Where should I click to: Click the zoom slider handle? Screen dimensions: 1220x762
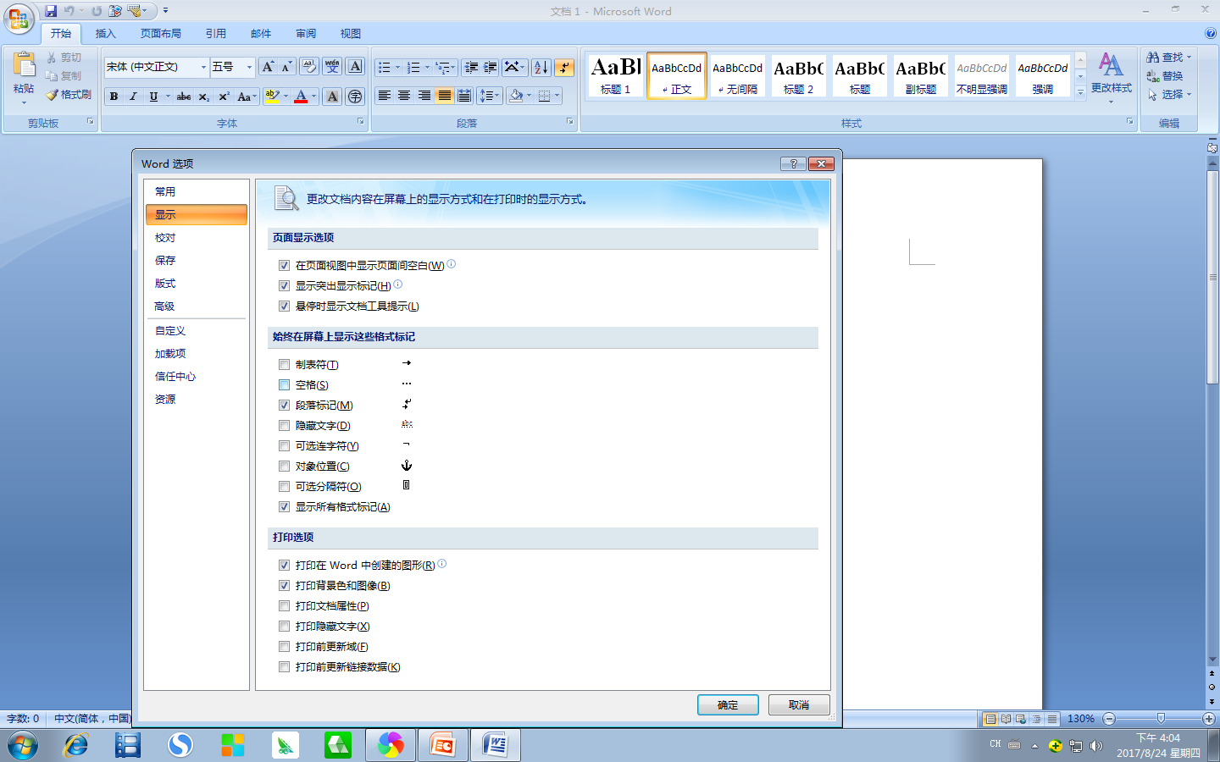tap(1161, 718)
